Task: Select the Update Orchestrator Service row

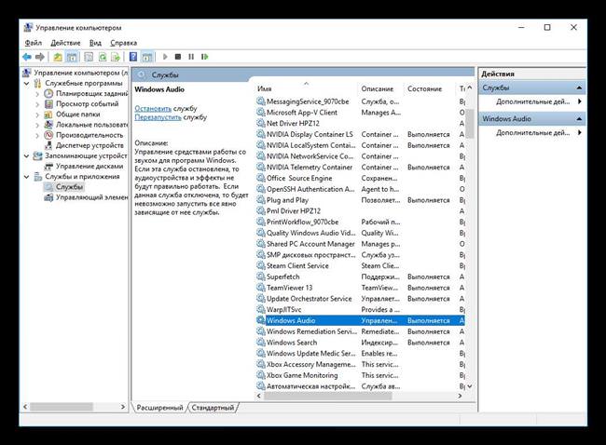Action: pos(360,299)
